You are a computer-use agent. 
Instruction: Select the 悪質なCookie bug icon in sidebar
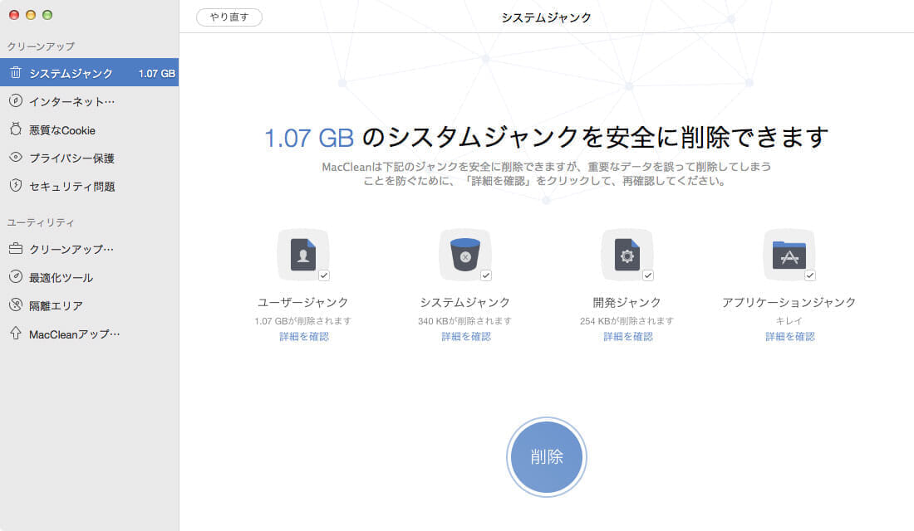click(16, 129)
